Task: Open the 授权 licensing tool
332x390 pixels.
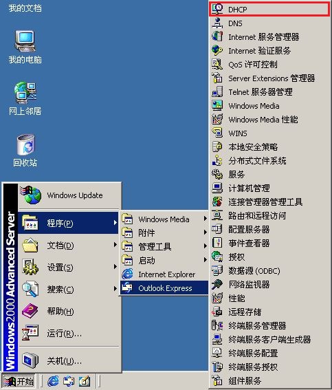Action: pos(269,257)
